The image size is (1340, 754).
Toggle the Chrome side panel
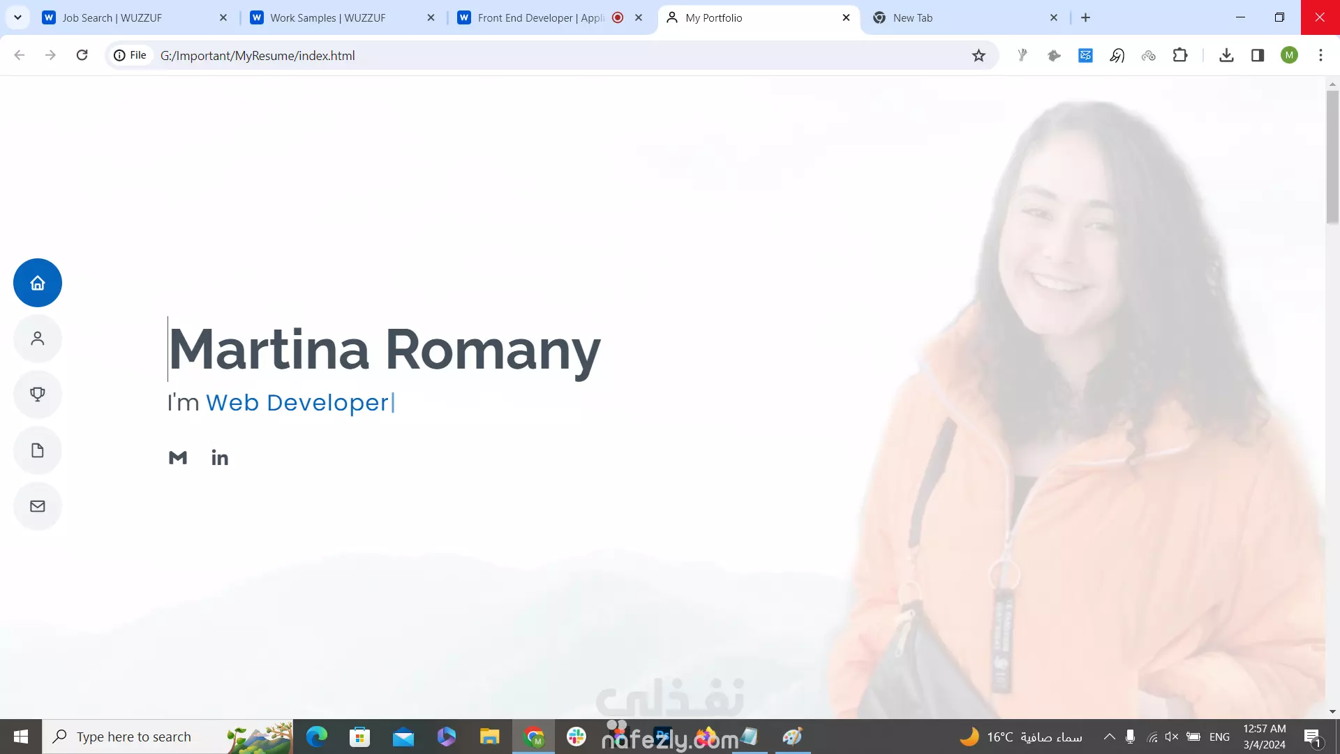[x=1258, y=55]
